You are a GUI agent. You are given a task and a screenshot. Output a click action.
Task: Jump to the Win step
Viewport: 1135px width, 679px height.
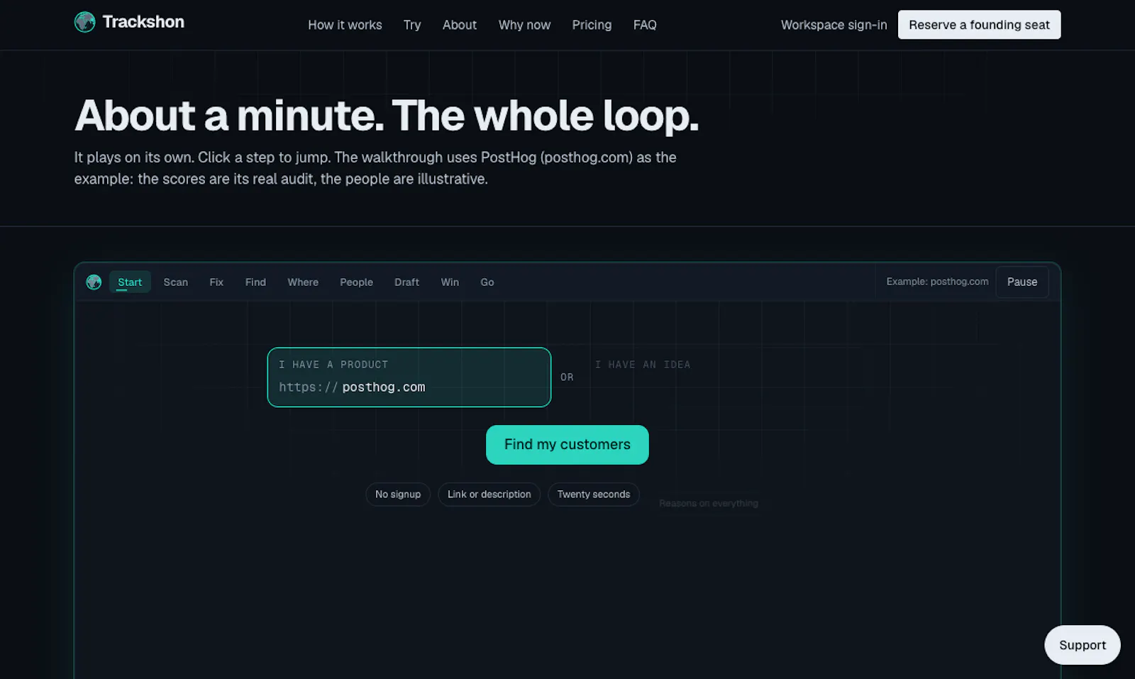pos(450,282)
